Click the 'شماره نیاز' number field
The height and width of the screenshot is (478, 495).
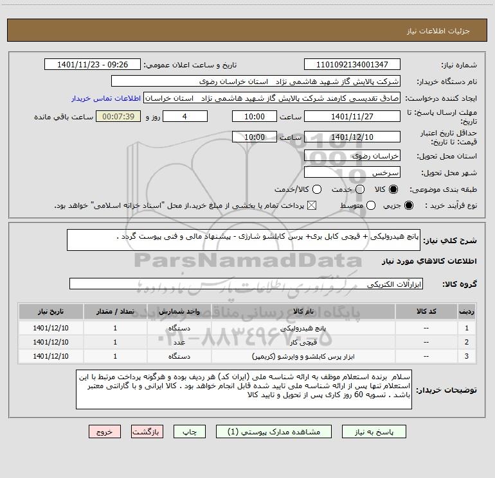point(352,65)
